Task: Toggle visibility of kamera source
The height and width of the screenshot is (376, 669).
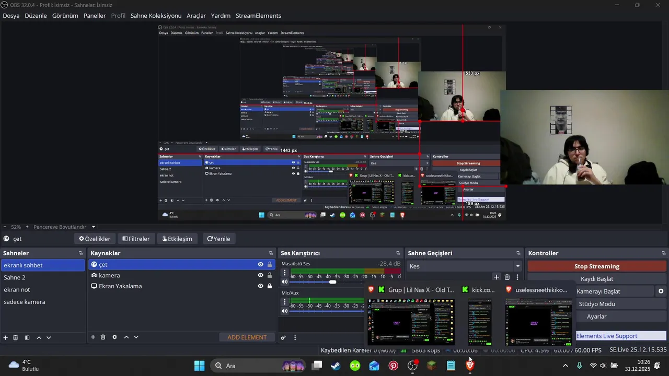Action: tap(260, 275)
